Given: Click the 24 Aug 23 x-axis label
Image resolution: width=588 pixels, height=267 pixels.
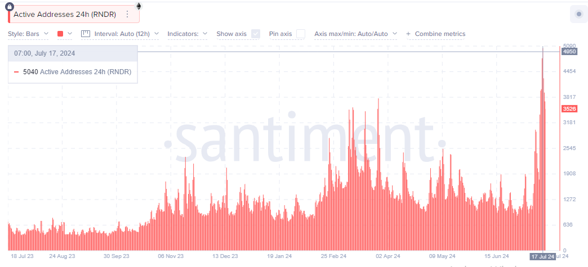Looking at the screenshot, I should pyautogui.click(x=62, y=256).
